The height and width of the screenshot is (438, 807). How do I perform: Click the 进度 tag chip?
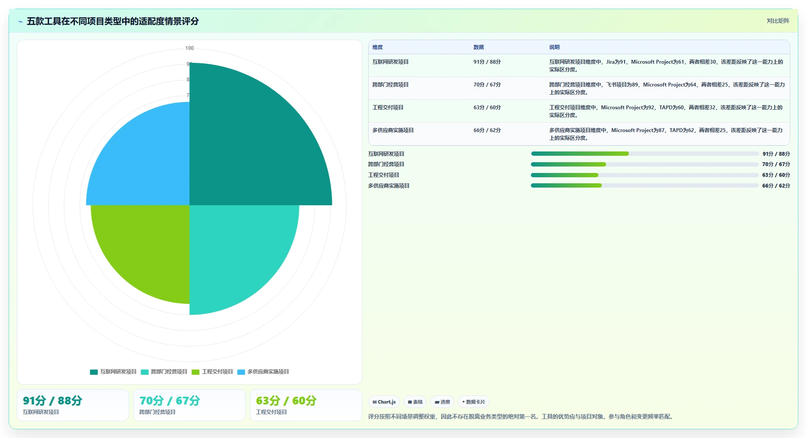point(442,402)
